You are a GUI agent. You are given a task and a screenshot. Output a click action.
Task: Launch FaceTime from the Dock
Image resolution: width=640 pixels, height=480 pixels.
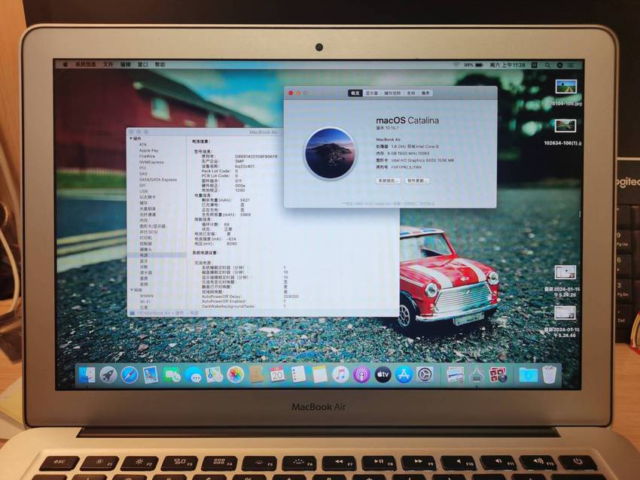pos(172,375)
